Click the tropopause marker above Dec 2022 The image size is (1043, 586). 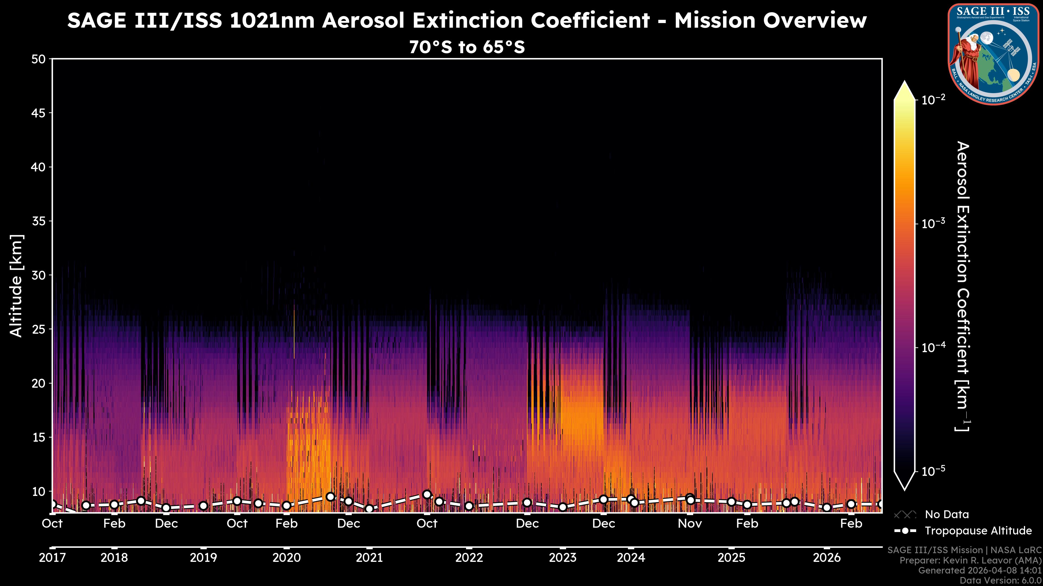527,502
